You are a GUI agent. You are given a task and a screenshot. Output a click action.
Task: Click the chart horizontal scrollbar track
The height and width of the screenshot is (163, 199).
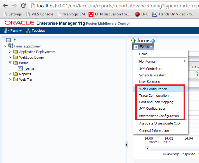(174, 149)
